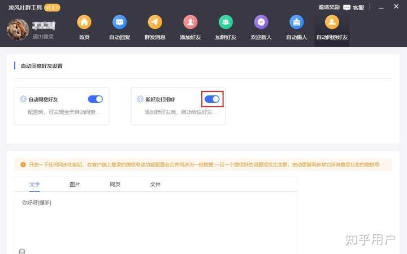Click the 配置后，可实现全天自动同意 description
The height and width of the screenshot is (254, 407).
[63, 112]
